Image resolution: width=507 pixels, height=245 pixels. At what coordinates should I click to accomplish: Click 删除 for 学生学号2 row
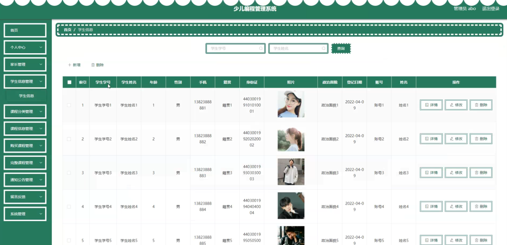tap(481, 139)
